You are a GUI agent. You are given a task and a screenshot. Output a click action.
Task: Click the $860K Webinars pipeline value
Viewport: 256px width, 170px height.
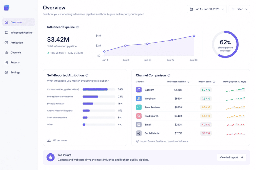(178, 99)
